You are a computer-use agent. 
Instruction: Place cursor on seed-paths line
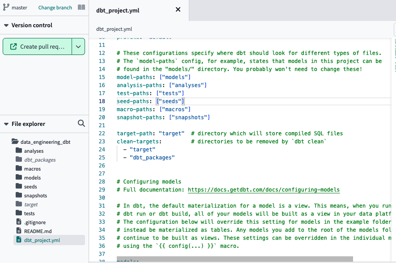pyautogui.click(x=150, y=101)
